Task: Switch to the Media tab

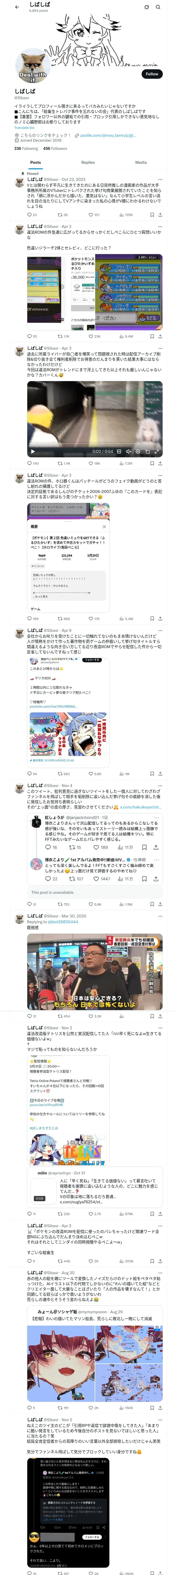Action: click(141, 163)
